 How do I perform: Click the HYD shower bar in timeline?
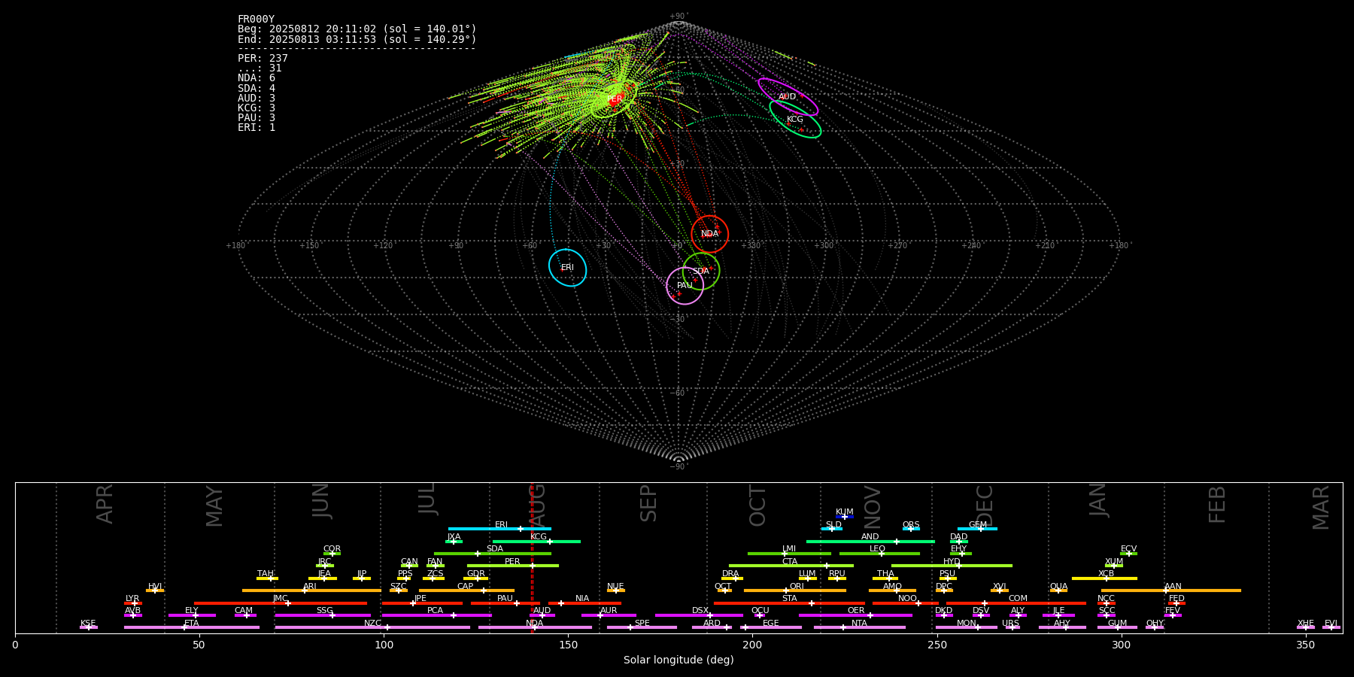pos(952,566)
